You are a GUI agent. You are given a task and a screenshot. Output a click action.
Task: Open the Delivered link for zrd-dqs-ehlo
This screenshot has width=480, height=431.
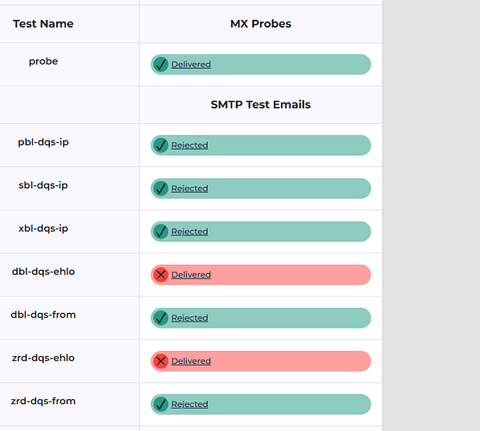[191, 361]
